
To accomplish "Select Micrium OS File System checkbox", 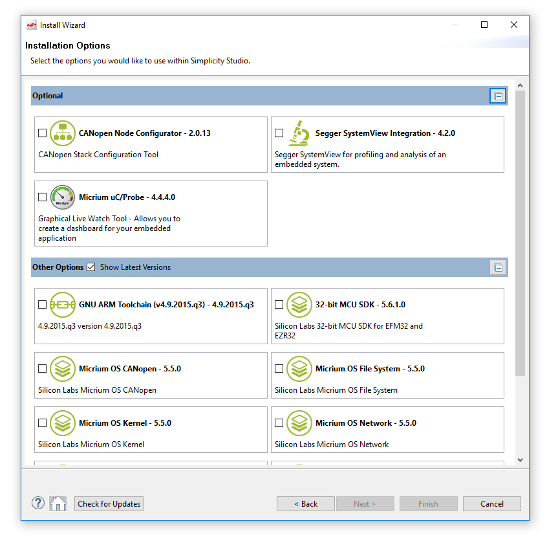I will pyautogui.click(x=279, y=369).
